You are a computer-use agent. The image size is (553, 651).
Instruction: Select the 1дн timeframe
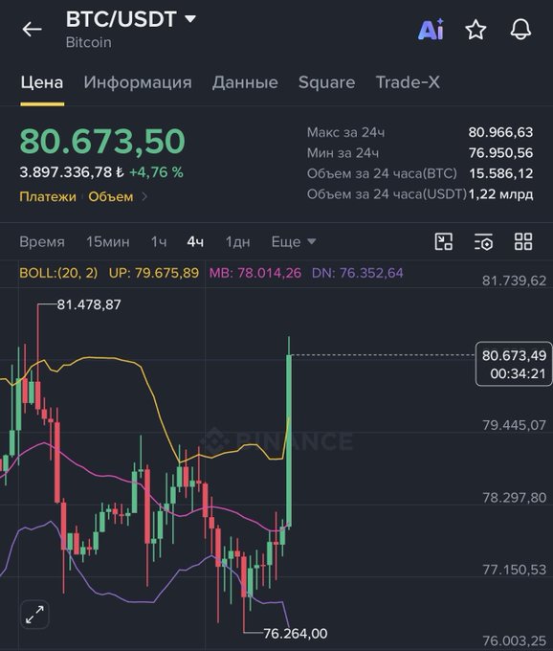point(237,241)
